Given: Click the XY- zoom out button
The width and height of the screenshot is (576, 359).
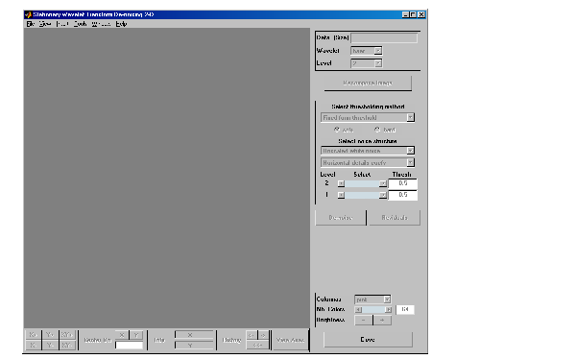Looking at the screenshot, I should pyautogui.click(x=67, y=345).
